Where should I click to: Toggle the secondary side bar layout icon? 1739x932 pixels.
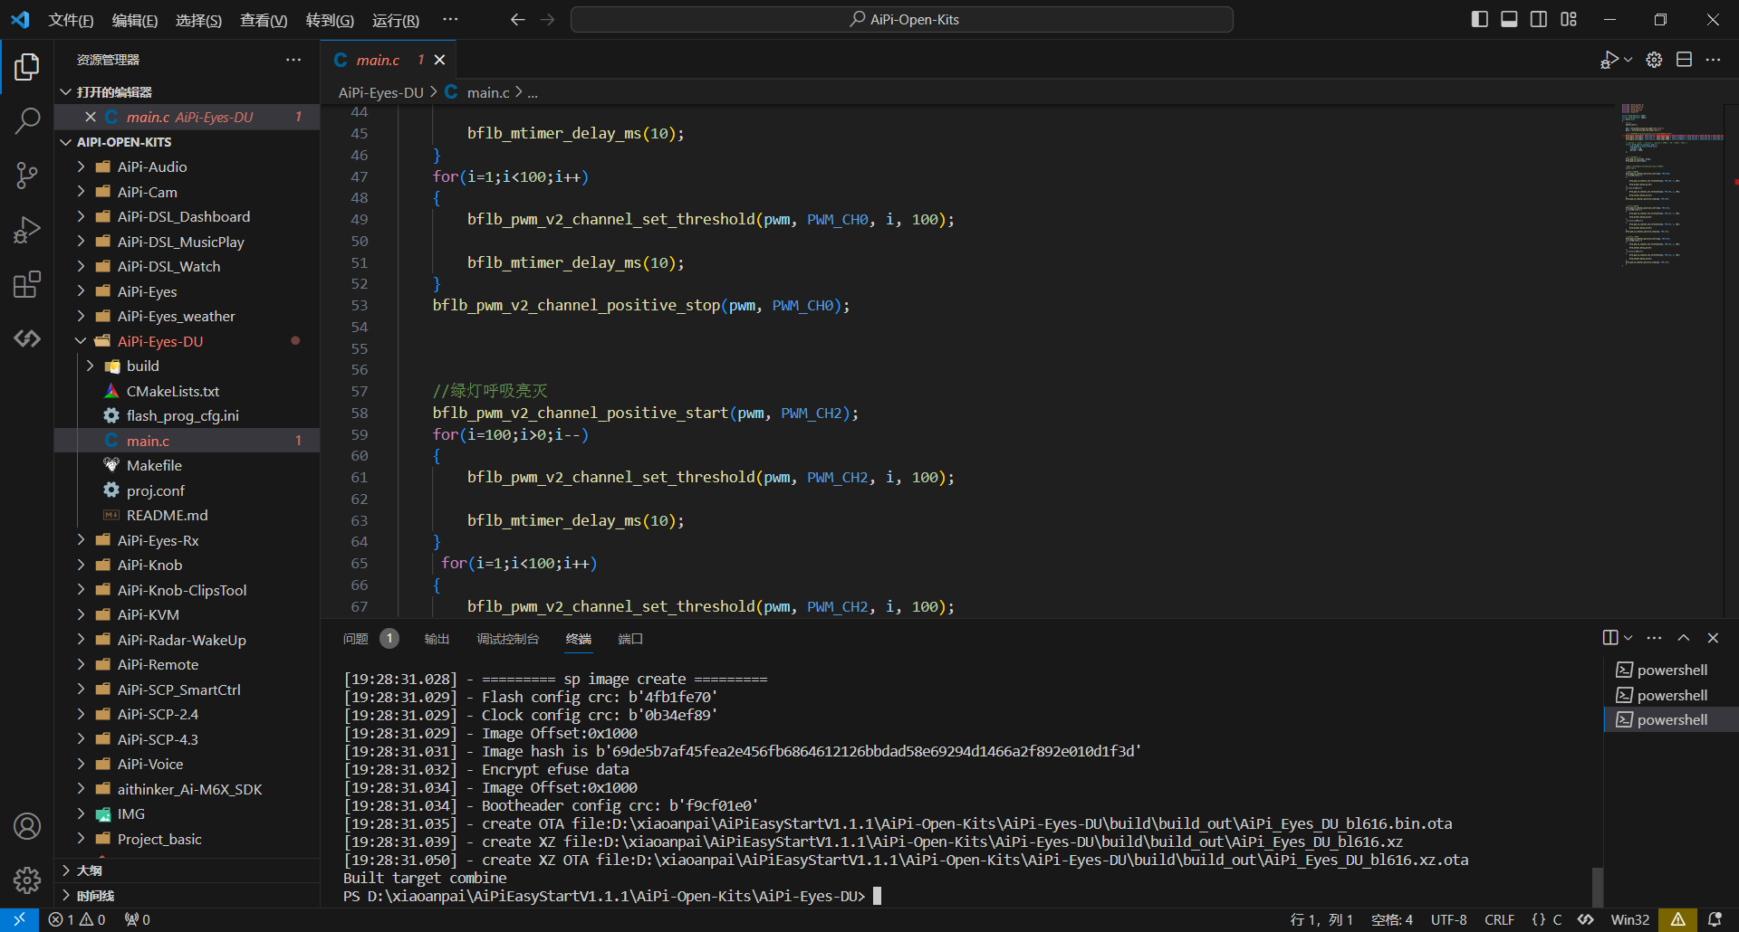coord(1539,19)
